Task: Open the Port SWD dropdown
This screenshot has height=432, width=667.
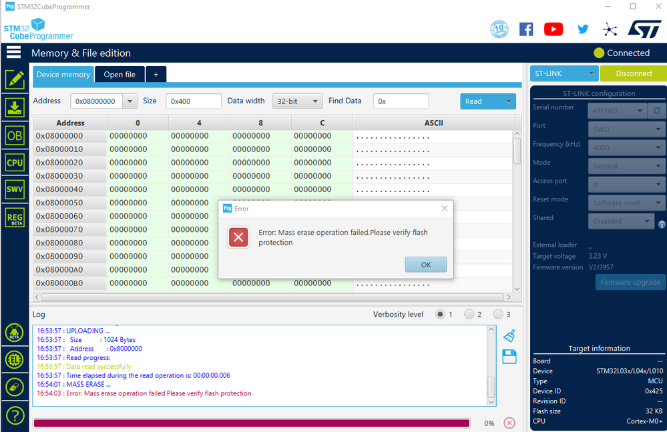Action: tap(626, 129)
